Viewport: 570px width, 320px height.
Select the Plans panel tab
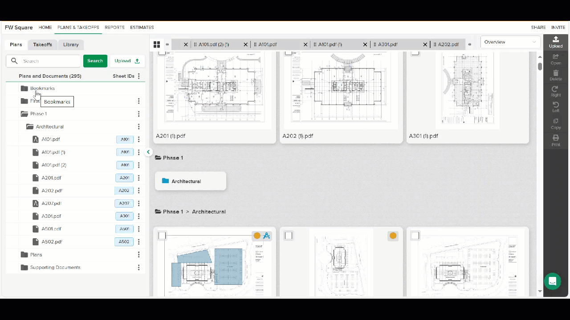[x=16, y=44]
